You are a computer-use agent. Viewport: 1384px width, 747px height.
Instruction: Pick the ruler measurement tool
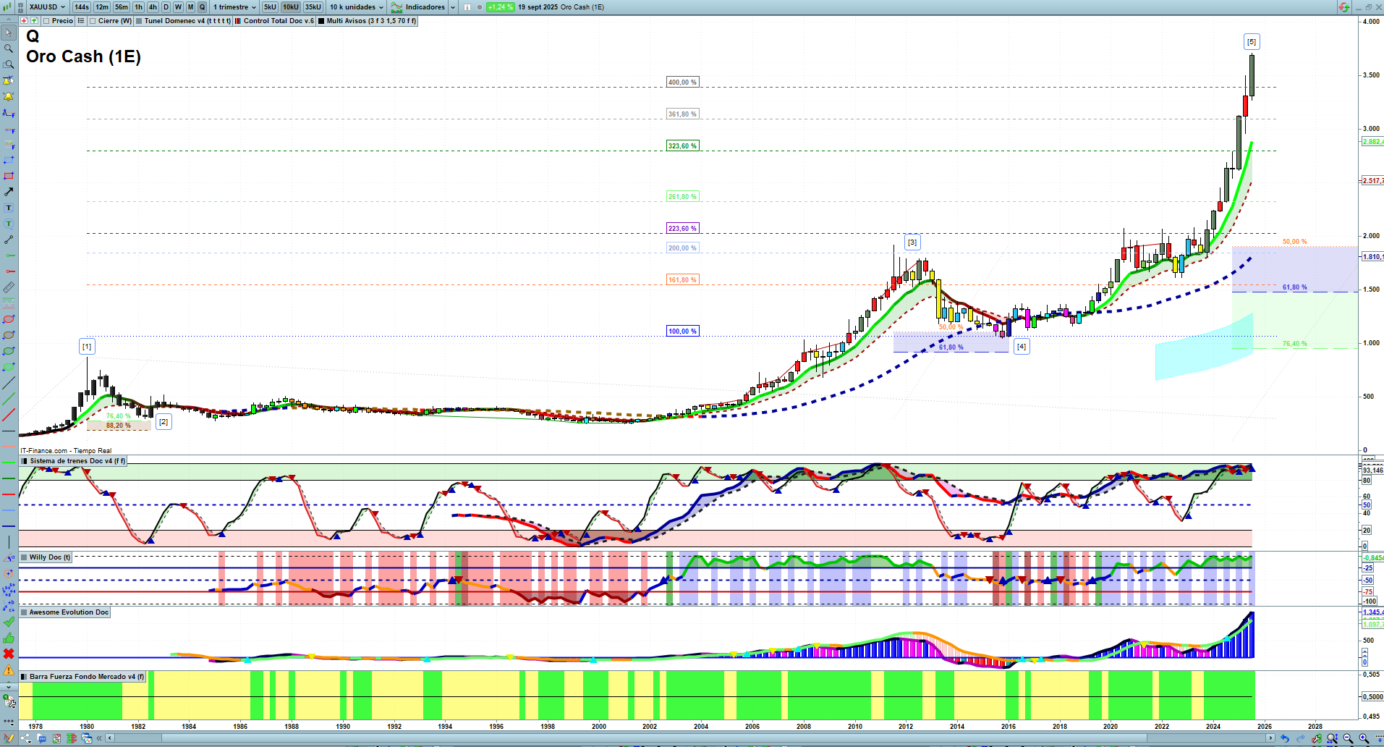tap(9, 287)
